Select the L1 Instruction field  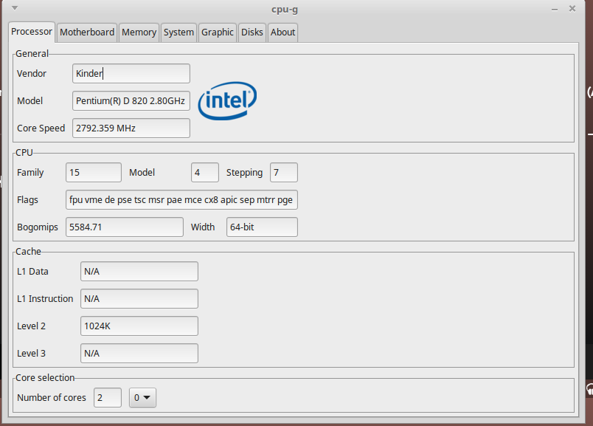pyautogui.click(x=139, y=298)
